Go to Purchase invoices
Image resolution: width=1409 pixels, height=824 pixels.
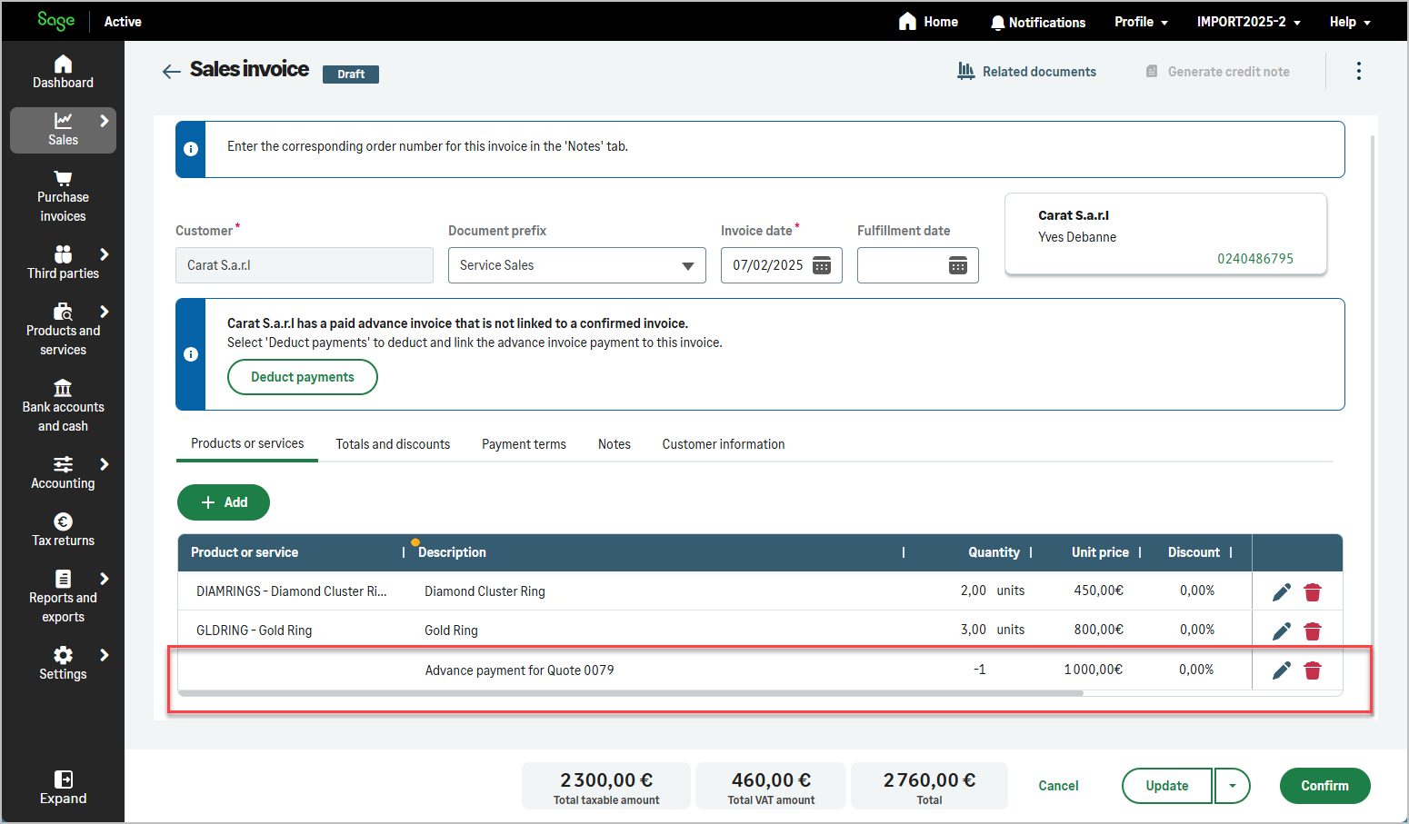click(x=63, y=196)
